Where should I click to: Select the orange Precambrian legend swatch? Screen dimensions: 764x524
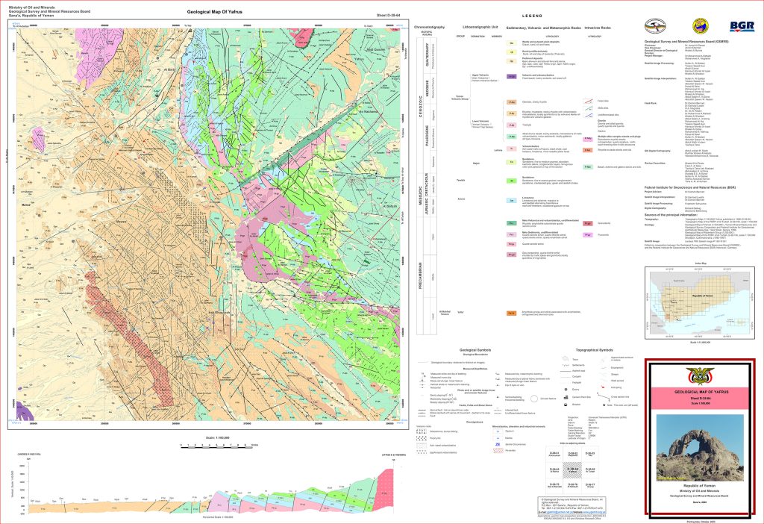pos(512,312)
